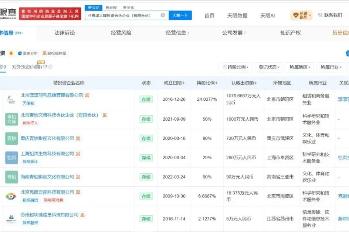Click 存续 status badge for 苏州超块链

tap(146, 219)
